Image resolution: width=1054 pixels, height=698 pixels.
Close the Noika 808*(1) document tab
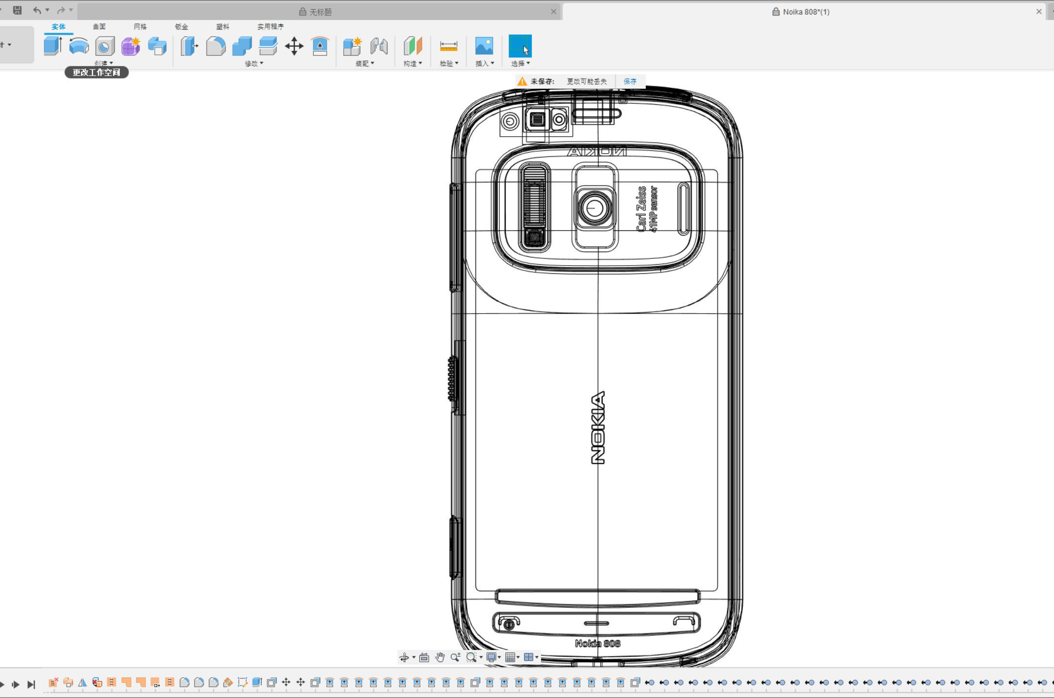coord(1039,12)
